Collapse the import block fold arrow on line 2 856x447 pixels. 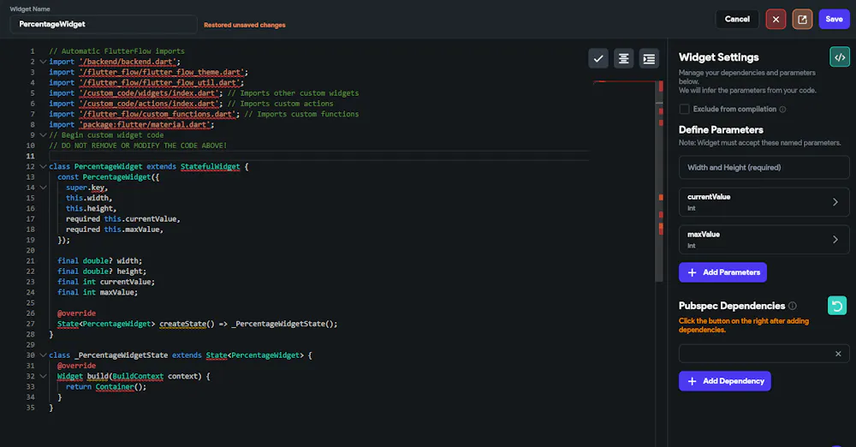[43, 62]
